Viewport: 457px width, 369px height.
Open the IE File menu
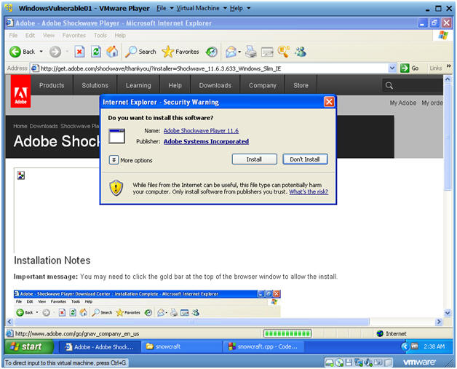[x=13, y=35]
